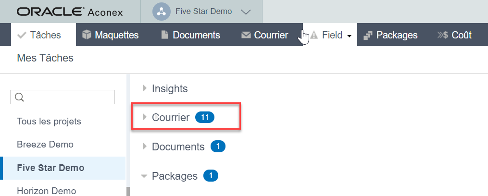Viewport: 488px width, 196px height.
Task: Click the Five Star Demo project avatar icon
Action: [161, 12]
